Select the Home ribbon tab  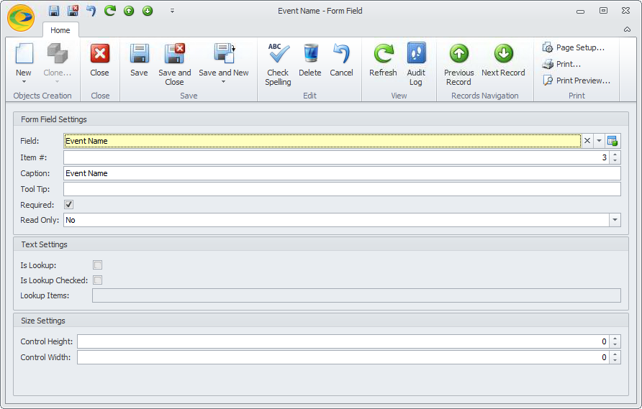(60, 30)
